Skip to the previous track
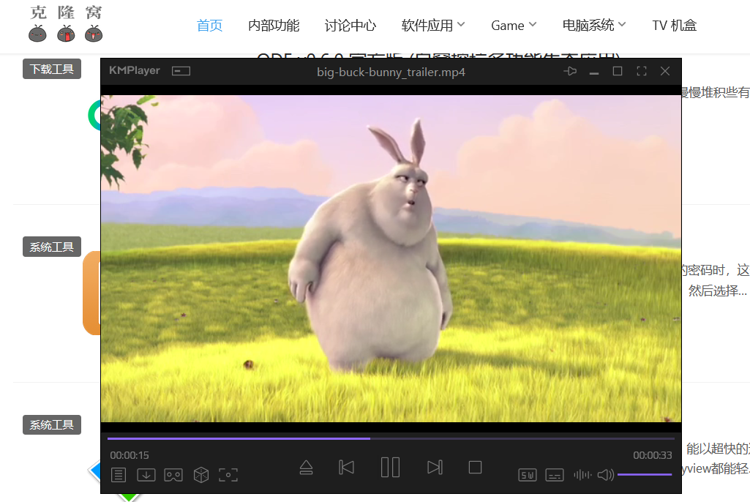Screen dimensions: 750x502 (346, 467)
